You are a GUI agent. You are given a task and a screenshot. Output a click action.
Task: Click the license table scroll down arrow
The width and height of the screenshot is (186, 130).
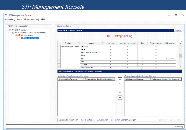click(180, 67)
